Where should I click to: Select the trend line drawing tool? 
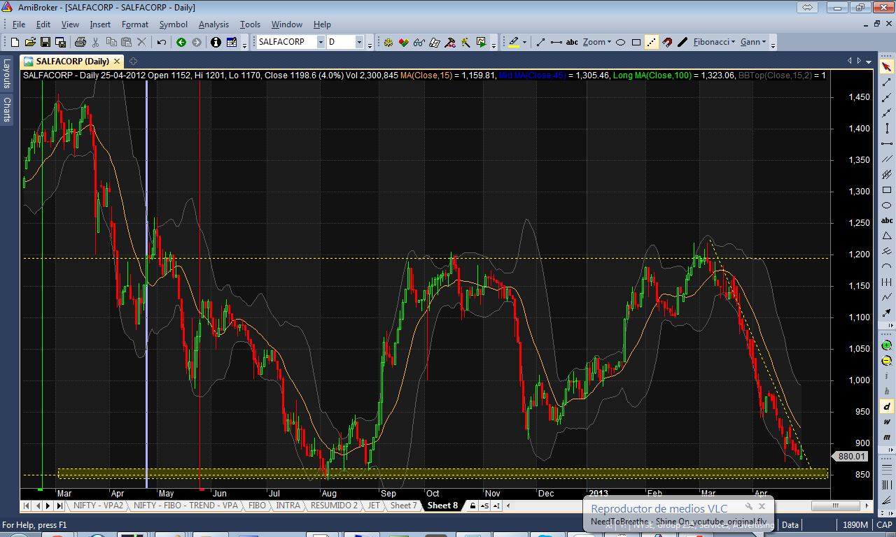pos(540,42)
